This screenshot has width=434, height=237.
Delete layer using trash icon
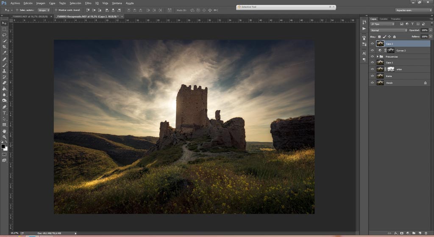point(426,233)
